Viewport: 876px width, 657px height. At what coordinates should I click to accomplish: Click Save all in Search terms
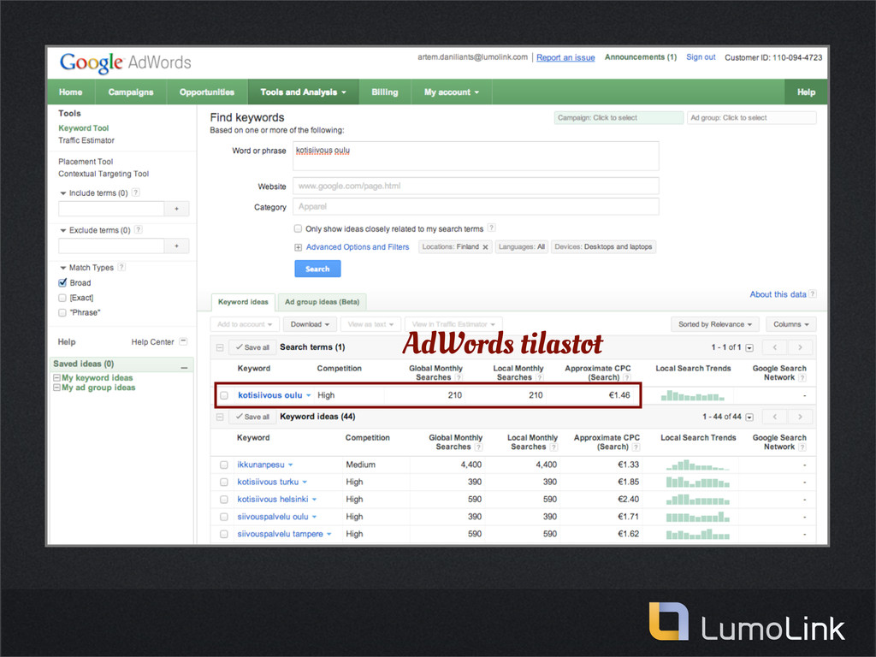252,347
